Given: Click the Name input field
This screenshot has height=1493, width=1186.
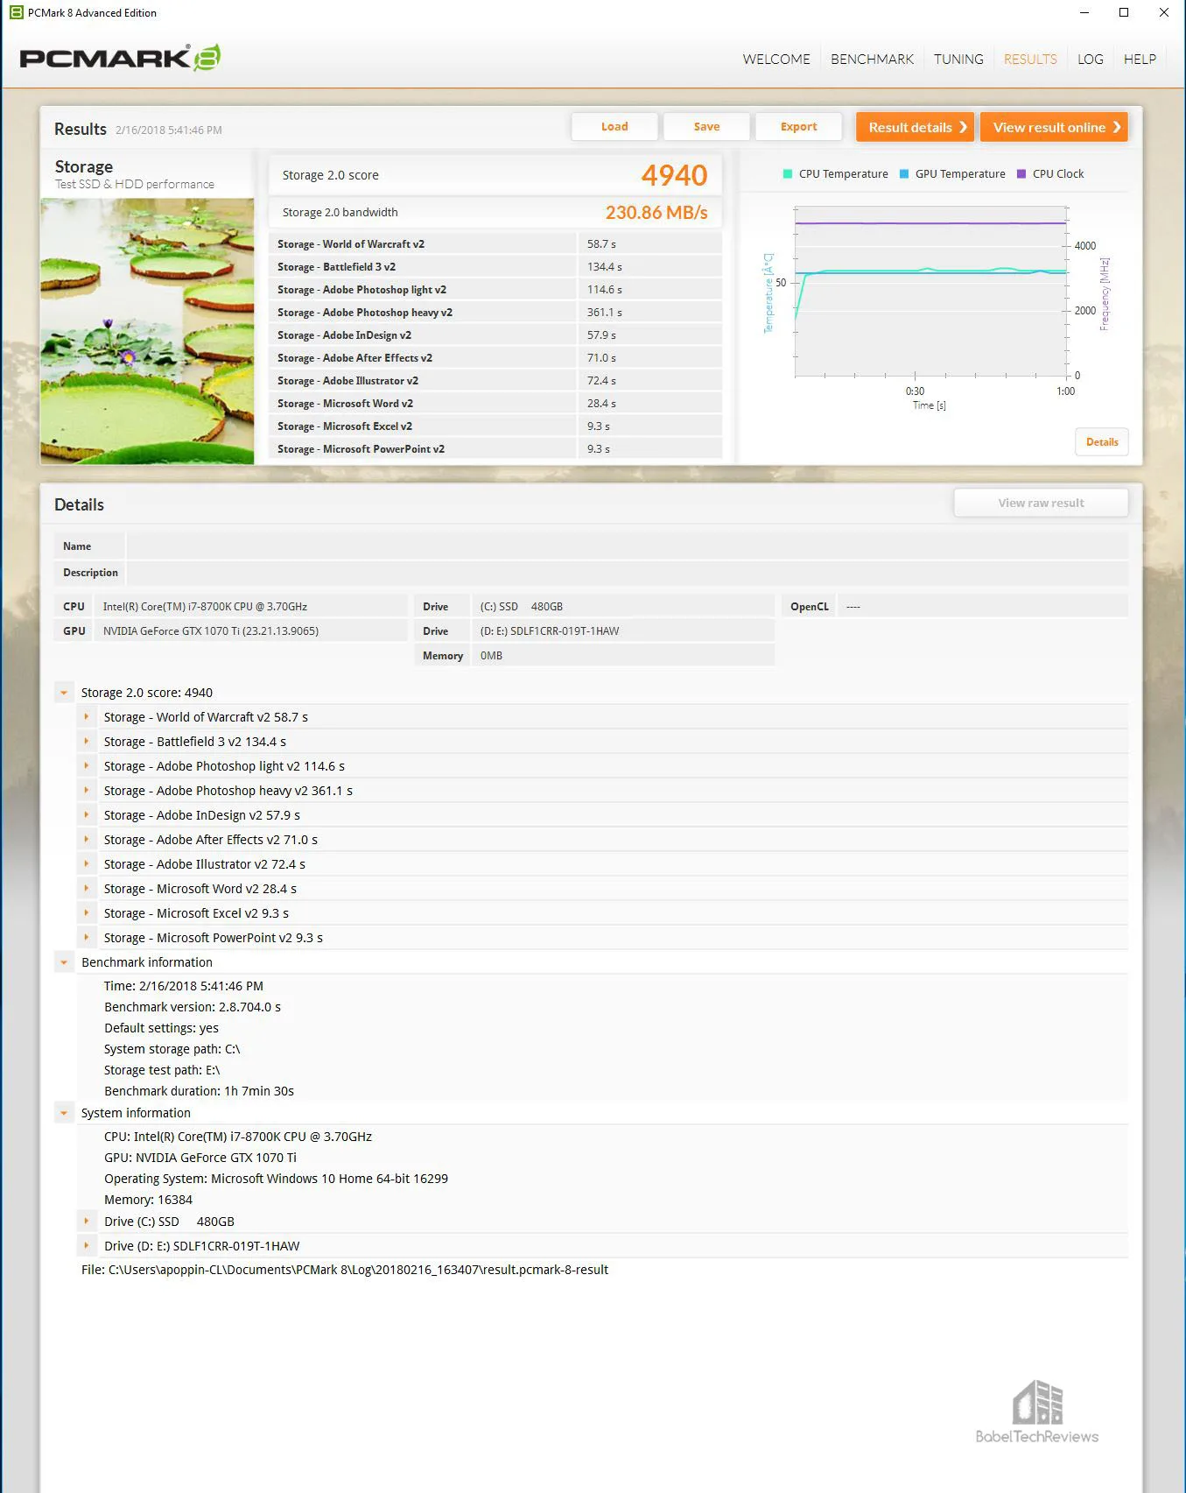Looking at the screenshot, I should click(627, 546).
